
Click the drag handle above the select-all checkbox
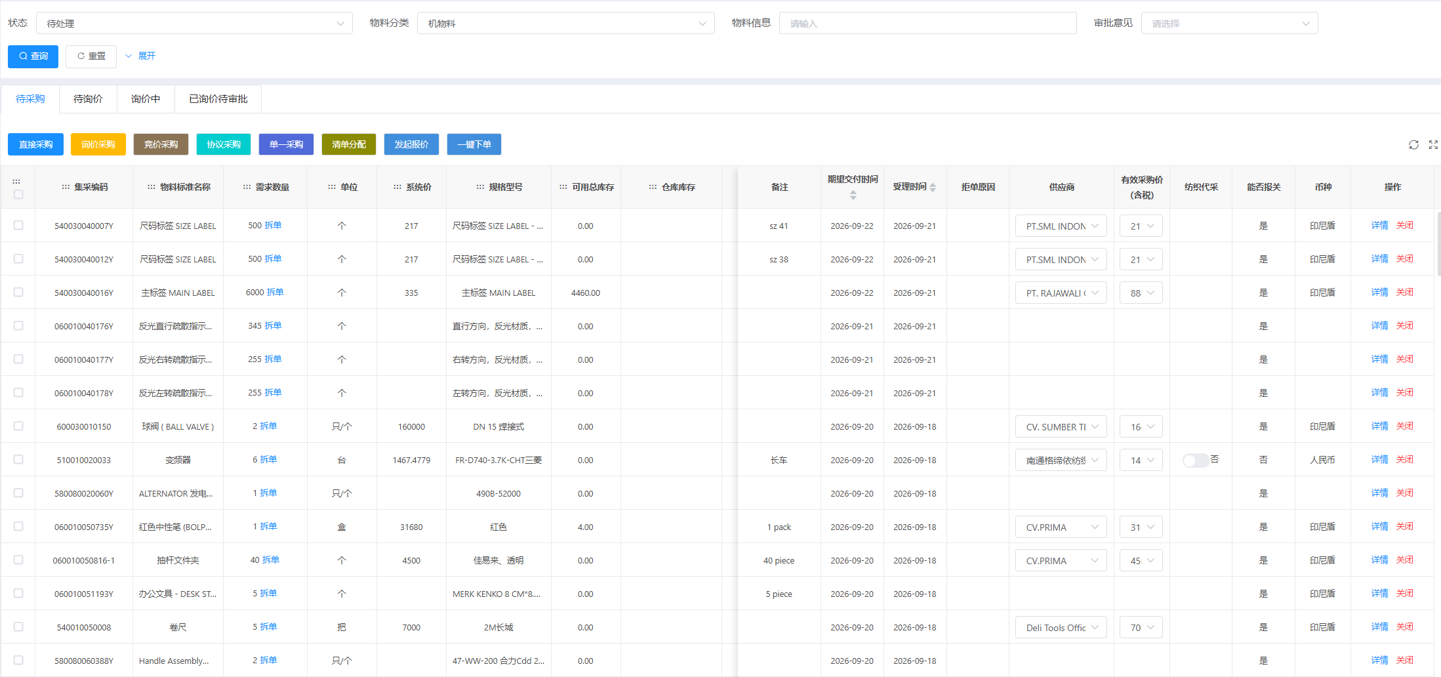coord(16,181)
